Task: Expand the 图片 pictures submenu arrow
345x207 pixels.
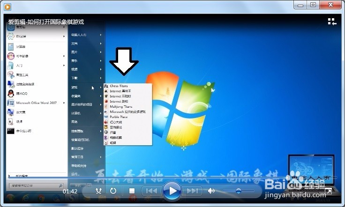Action: pos(101,52)
